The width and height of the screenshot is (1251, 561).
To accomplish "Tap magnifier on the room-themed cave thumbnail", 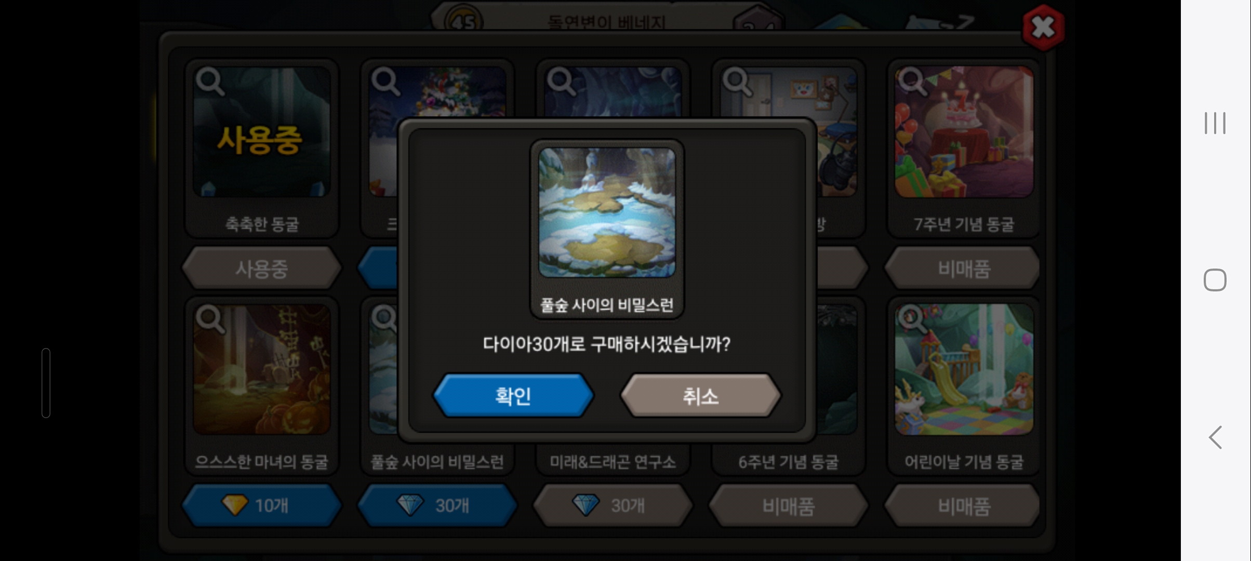I will (737, 81).
